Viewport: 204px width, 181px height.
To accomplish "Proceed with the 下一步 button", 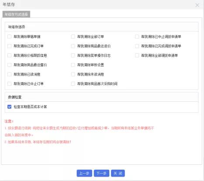I will click(102, 173).
